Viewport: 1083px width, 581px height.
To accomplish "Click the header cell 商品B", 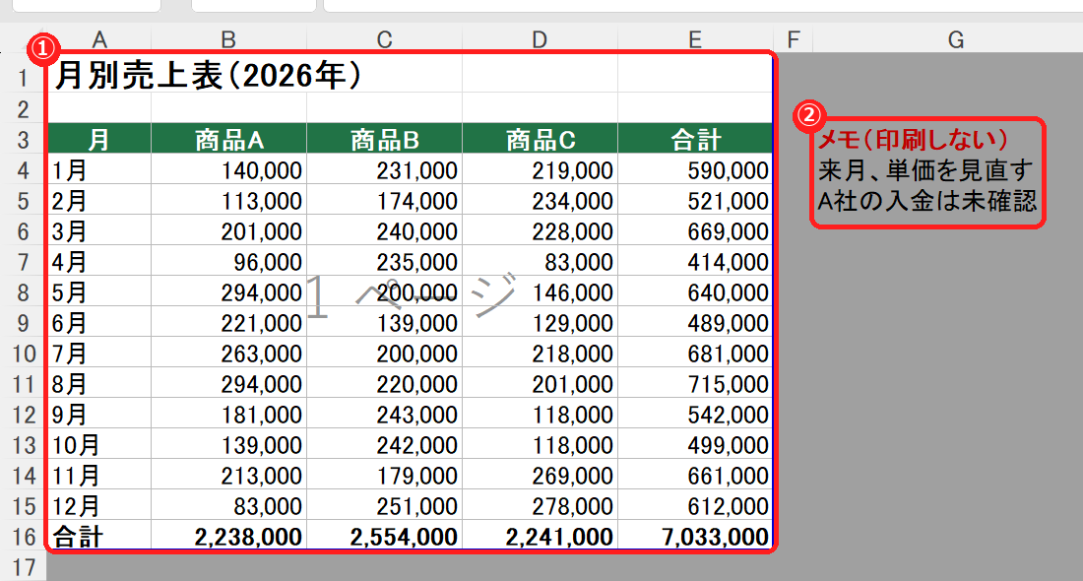I will pos(384,139).
